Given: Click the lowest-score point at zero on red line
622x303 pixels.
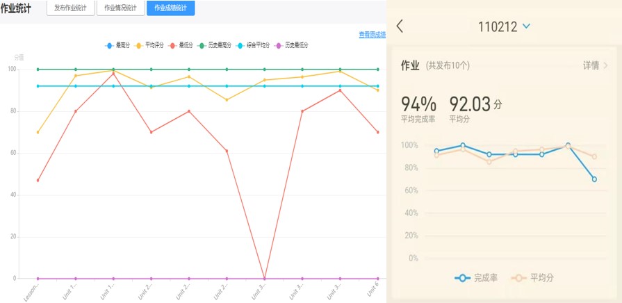Looking at the screenshot, I should tap(264, 278).
